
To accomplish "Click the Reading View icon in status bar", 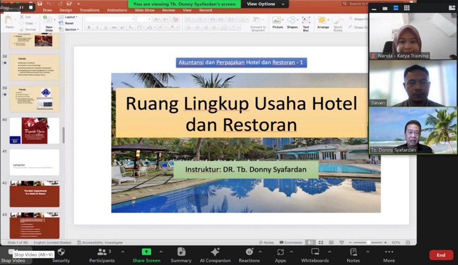I will (x=331, y=242).
